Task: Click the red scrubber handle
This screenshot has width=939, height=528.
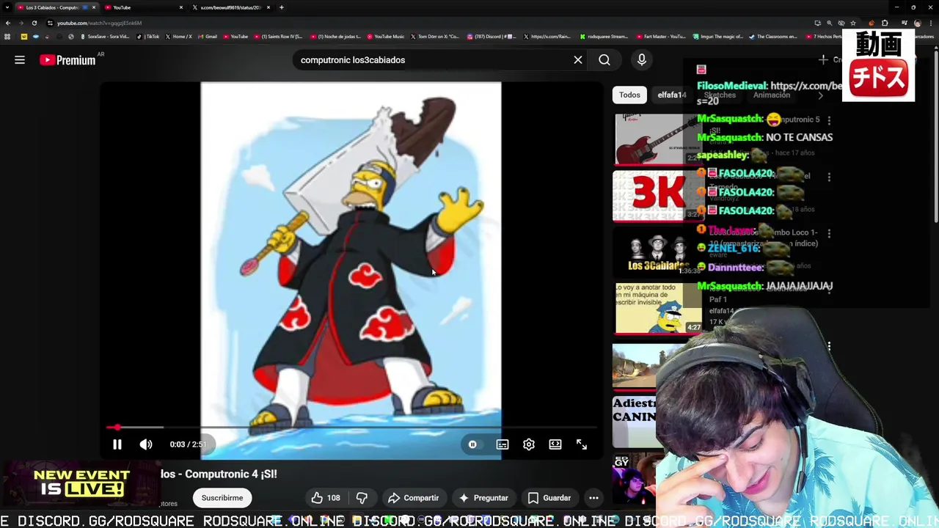Action: (x=117, y=428)
